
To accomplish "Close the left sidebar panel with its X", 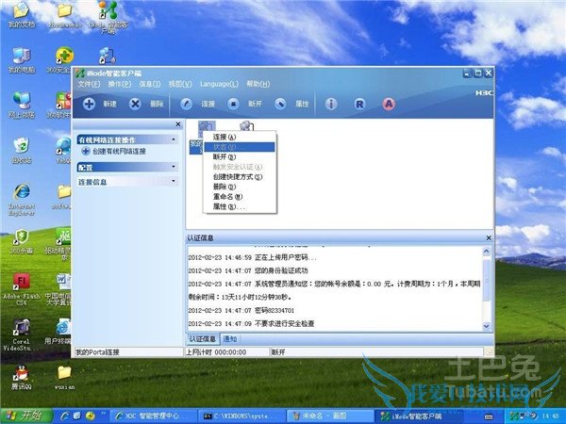I will pyautogui.click(x=178, y=124).
